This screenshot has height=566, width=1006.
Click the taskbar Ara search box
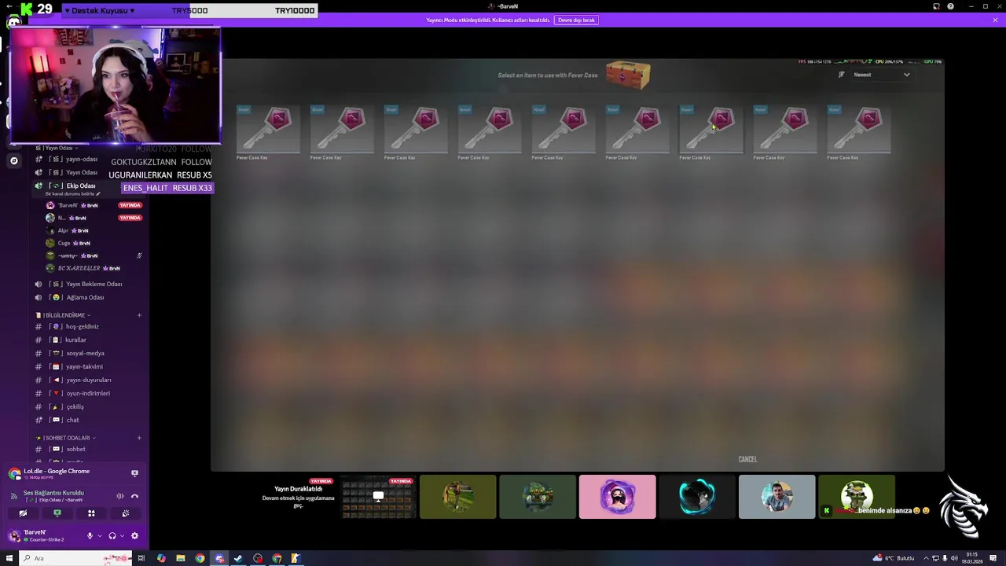(77, 558)
